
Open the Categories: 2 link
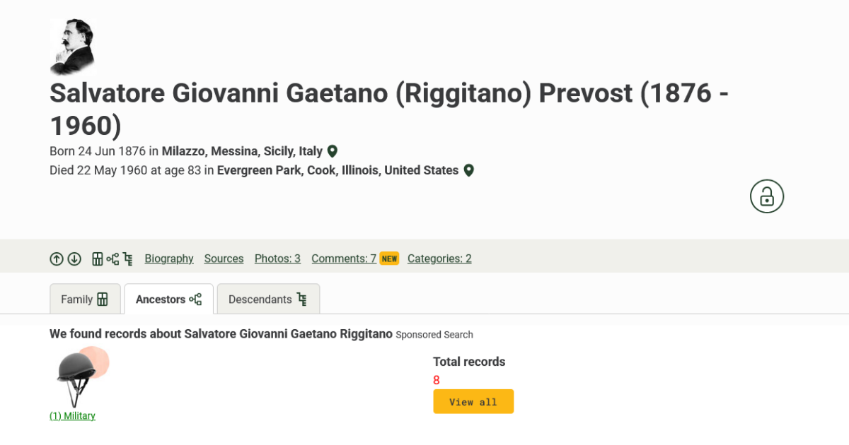coord(439,259)
